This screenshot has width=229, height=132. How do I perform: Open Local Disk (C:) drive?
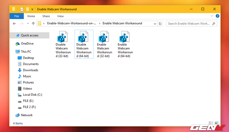click(x=30, y=95)
